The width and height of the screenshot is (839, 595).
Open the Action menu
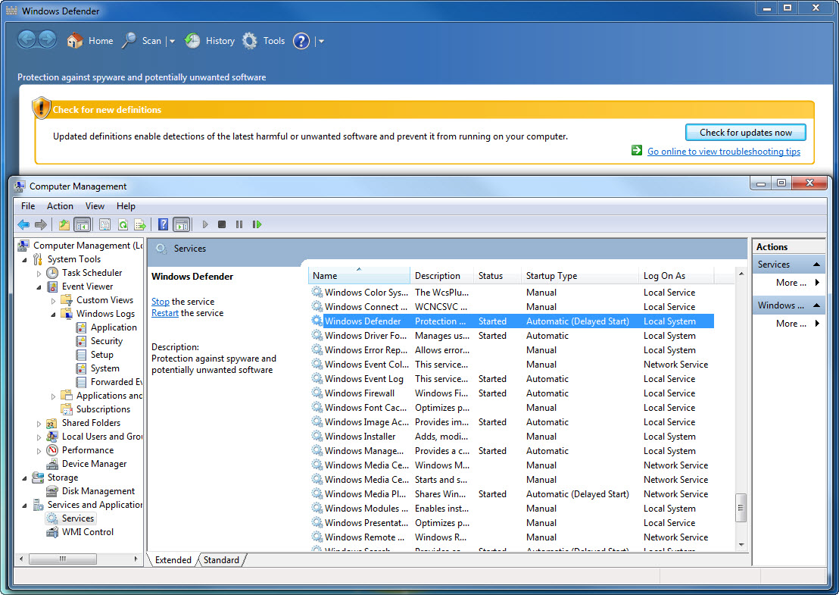coord(60,206)
